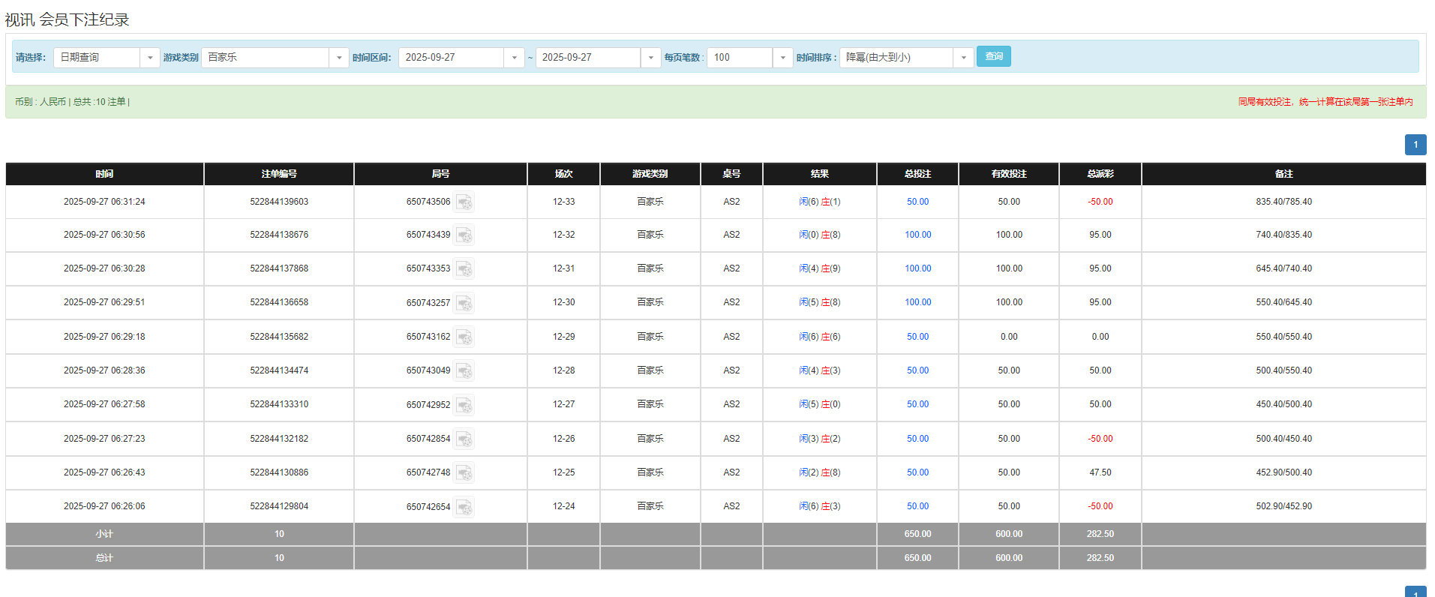Screen dimensions: 1435x597
Task: Open the replay icon for round 650743257
Action: tap(464, 303)
